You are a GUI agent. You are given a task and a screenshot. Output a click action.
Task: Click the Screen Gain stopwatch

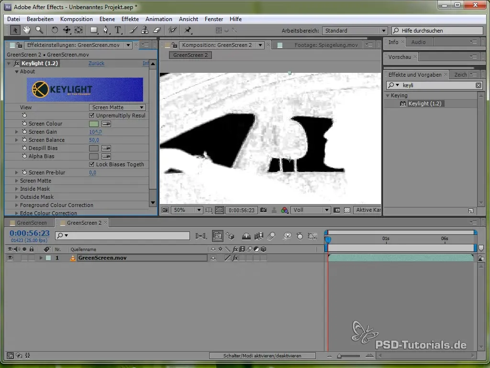24,132
